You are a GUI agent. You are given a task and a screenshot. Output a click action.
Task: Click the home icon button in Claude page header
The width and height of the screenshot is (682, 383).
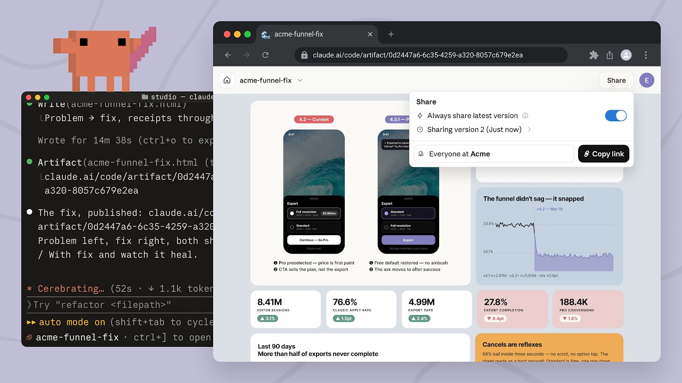coord(227,80)
